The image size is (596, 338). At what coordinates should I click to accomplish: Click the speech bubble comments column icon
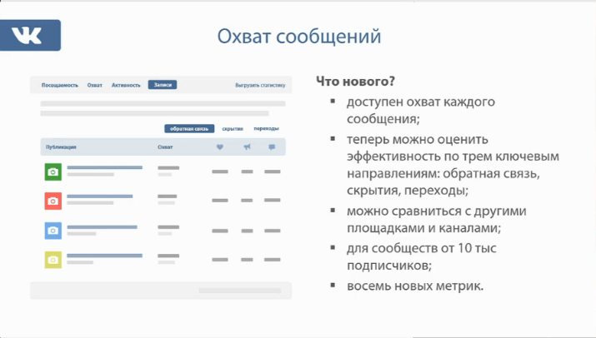click(272, 147)
